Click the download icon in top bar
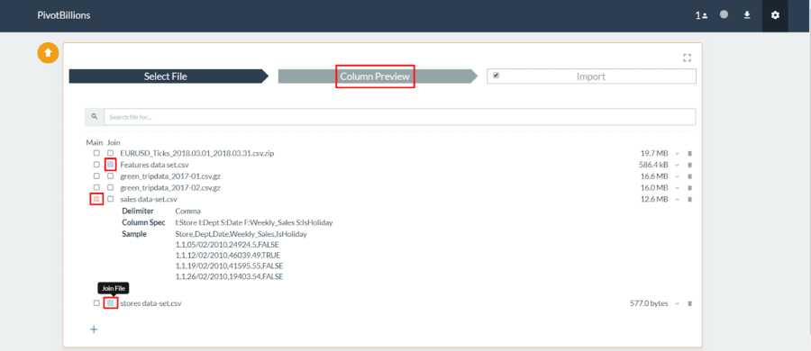The image size is (811, 351). [x=747, y=15]
